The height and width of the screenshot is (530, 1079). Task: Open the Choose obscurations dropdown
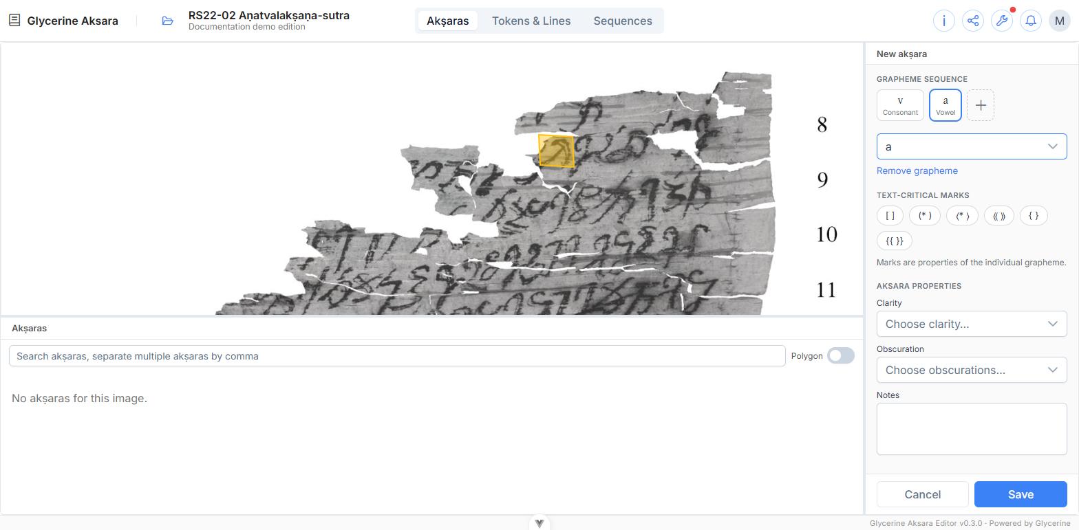pyautogui.click(x=972, y=370)
